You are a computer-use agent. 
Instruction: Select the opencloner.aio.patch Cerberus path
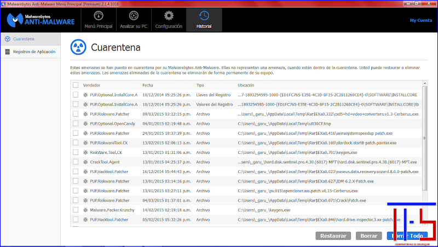pos(297,191)
